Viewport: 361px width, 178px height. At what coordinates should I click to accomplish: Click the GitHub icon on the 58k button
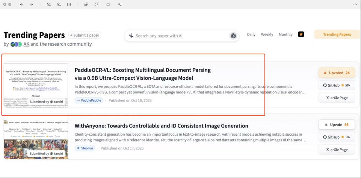point(325,85)
